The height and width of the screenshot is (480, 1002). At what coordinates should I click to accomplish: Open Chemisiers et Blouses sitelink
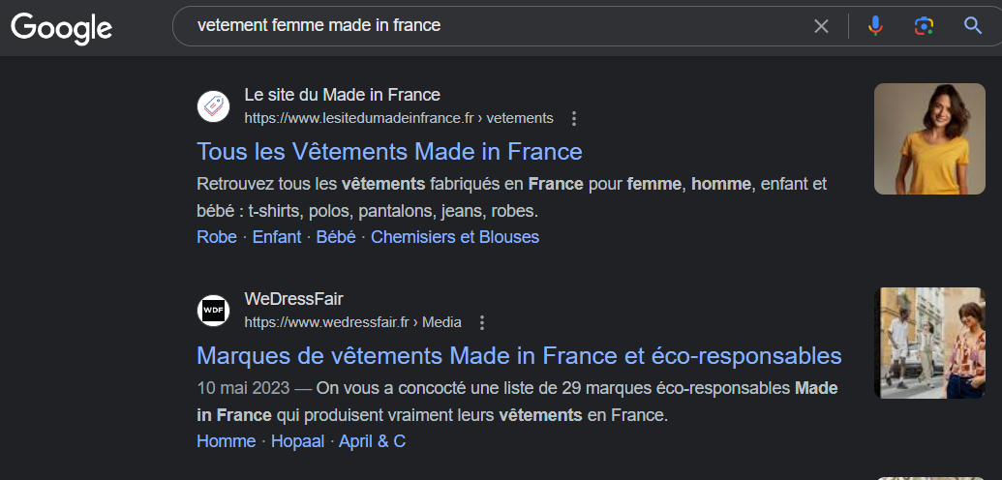pyautogui.click(x=455, y=237)
